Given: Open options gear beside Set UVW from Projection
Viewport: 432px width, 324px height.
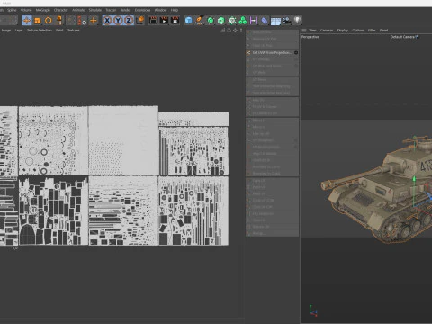Looking at the screenshot, I should [296, 53].
